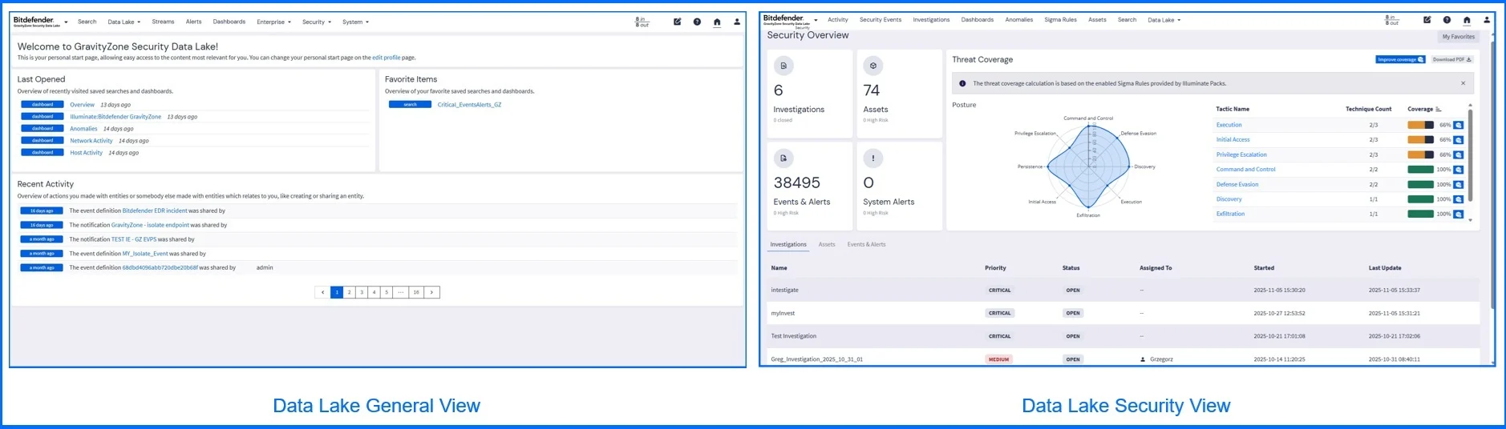
Task: Expand the Security dropdown in General View
Action: (316, 22)
